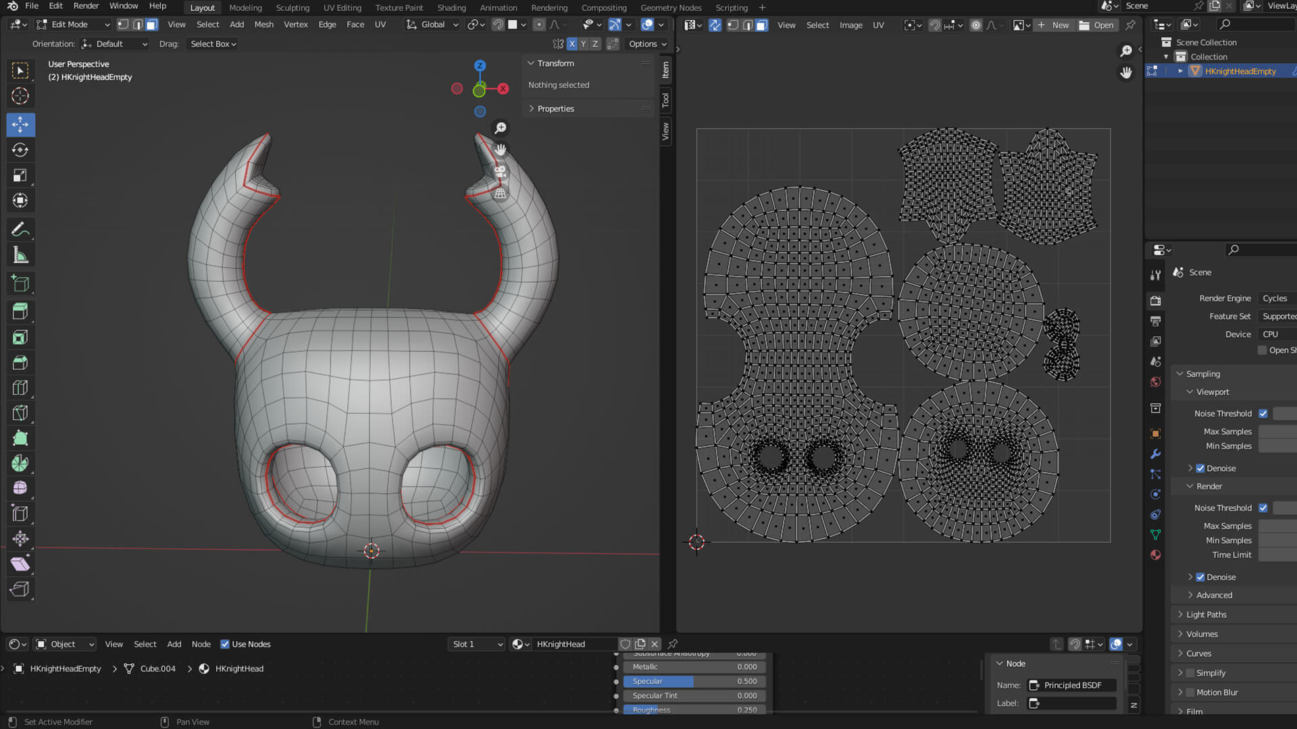Toggle Viewport Noise Threshold checkbox
The image size is (1297, 729).
click(1263, 413)
